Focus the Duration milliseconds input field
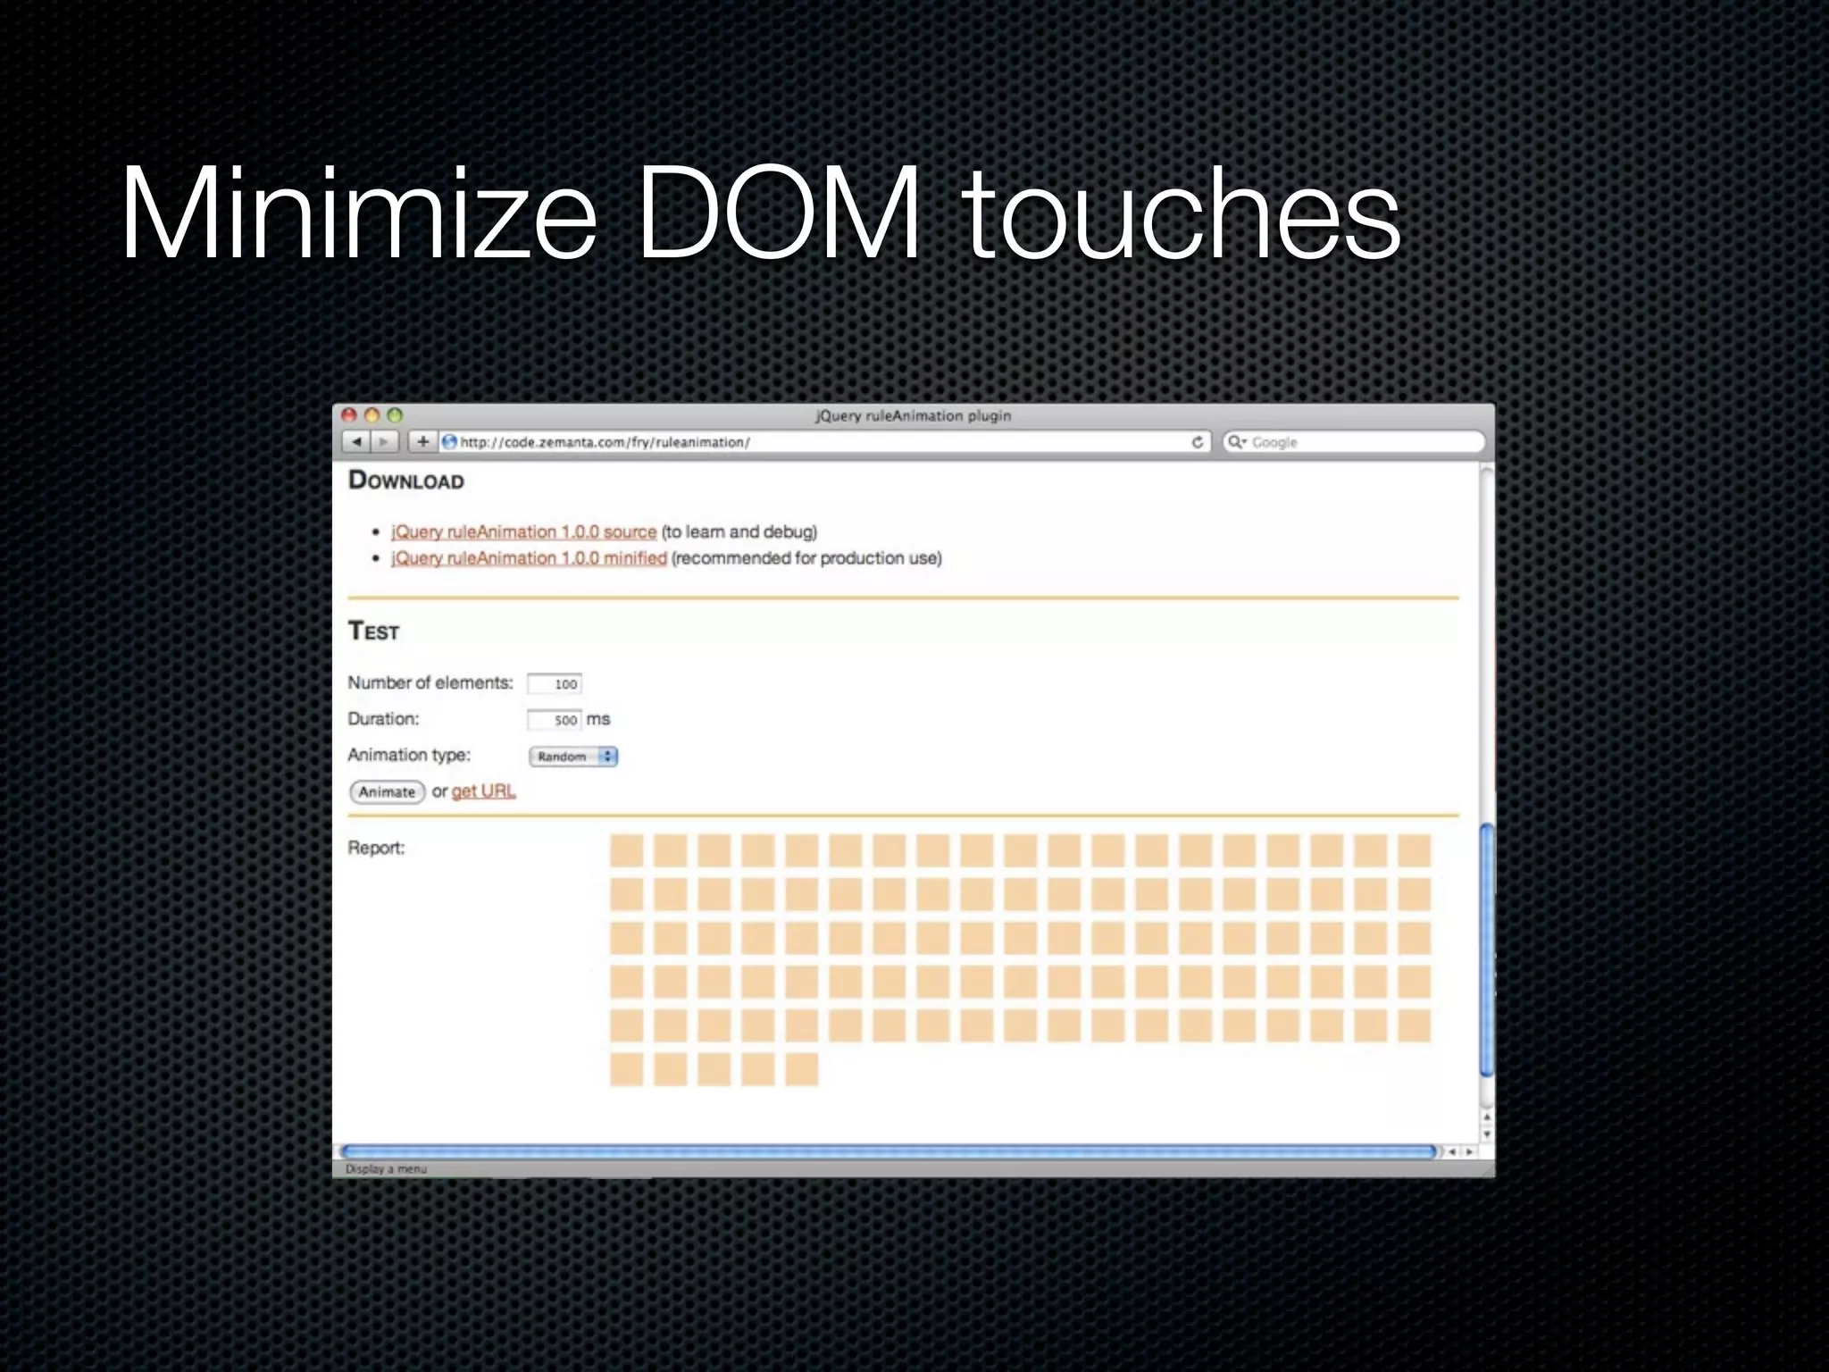The height and width of the screenshot is (1372, 1829). click(555, 720)
